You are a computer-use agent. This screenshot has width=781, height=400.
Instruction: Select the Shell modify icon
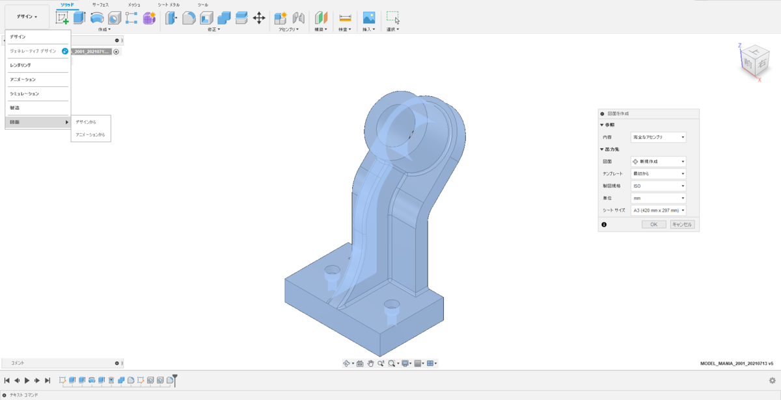coord(206,18)
